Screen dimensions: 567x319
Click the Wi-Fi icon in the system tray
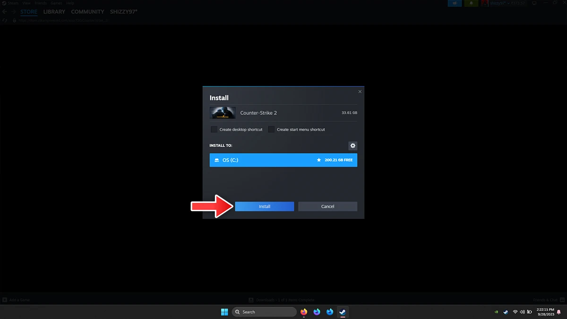[x=515, y=312]
